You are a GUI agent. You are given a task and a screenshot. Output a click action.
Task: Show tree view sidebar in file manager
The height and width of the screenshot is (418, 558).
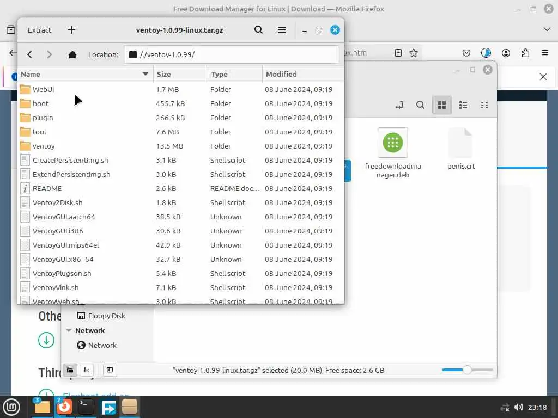click(x=87, y=370)
